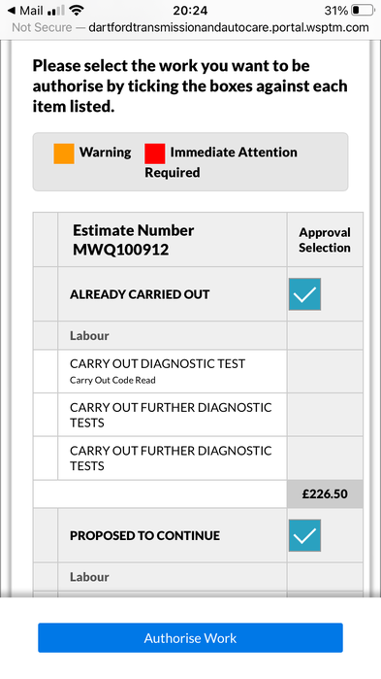The image size is (381, 679).
Task: Tap the 20:24 clock in status bar
Action: click(190, 10)
